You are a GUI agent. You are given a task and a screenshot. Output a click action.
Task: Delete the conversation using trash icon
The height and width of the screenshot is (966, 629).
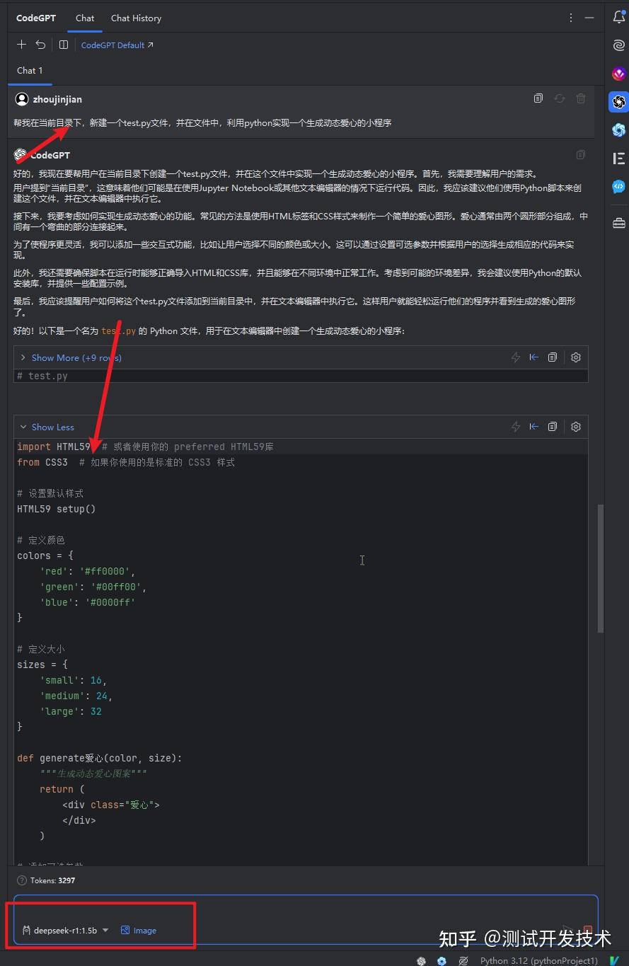[580, 98]
